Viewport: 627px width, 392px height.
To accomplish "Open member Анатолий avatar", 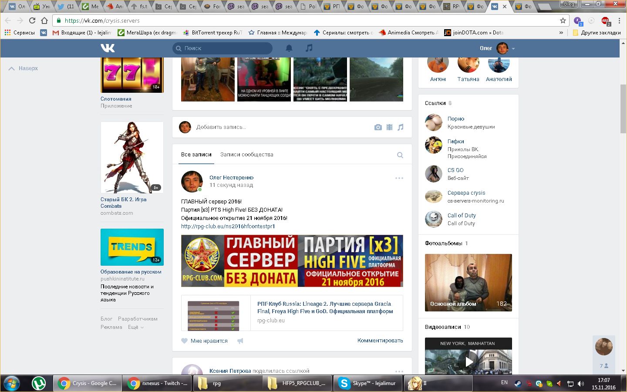I will click(x=499, y=65).
